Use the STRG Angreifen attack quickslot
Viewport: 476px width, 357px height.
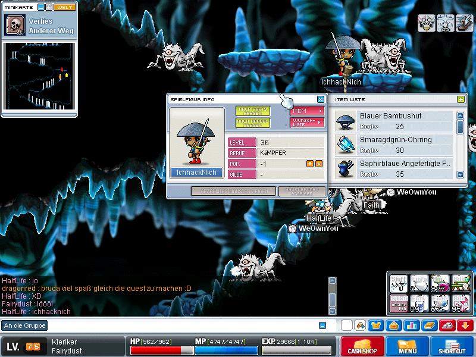398,303
